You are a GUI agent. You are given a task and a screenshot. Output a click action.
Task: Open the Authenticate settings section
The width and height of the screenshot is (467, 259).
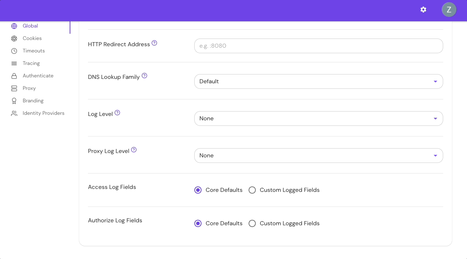coord(38,76)
